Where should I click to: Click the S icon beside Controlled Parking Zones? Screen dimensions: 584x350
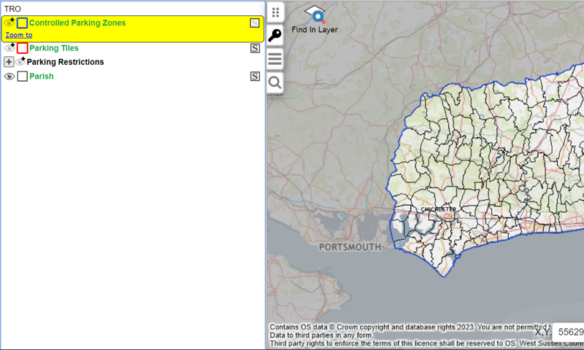pyautogui.click(x=255, y=23)
